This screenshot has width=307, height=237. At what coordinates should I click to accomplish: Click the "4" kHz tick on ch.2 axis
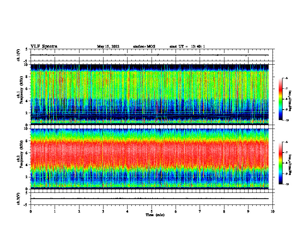27,165
